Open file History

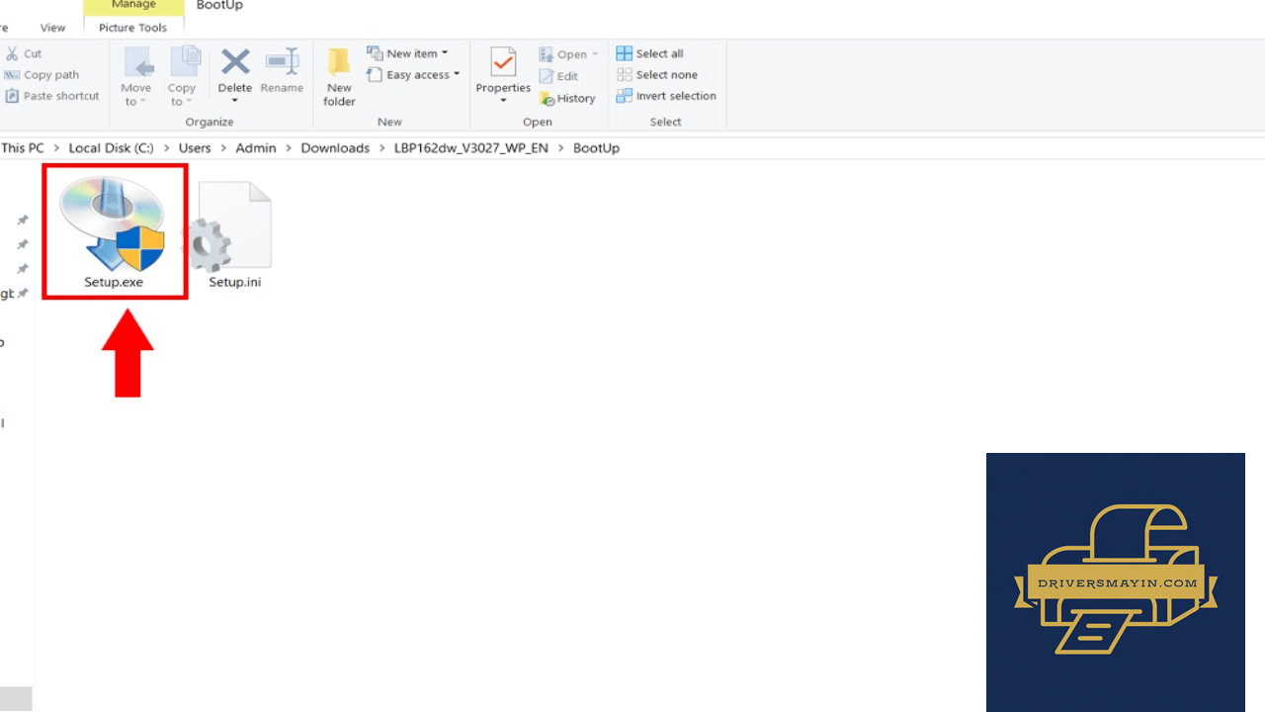pyautogui.click(x=567, y=99)
